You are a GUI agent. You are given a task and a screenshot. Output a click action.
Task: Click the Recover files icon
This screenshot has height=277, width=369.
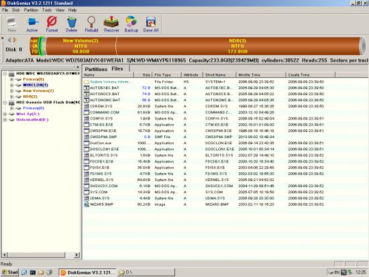tap(111, 24)
